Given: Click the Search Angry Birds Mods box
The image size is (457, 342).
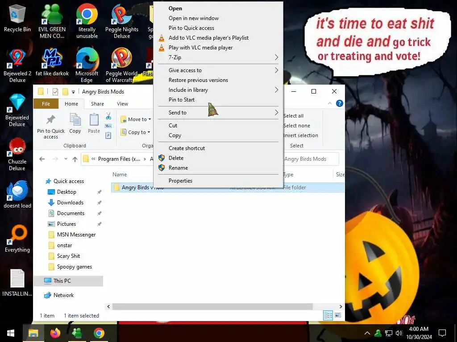Looking at the screenshot, I should click(311, 159).
